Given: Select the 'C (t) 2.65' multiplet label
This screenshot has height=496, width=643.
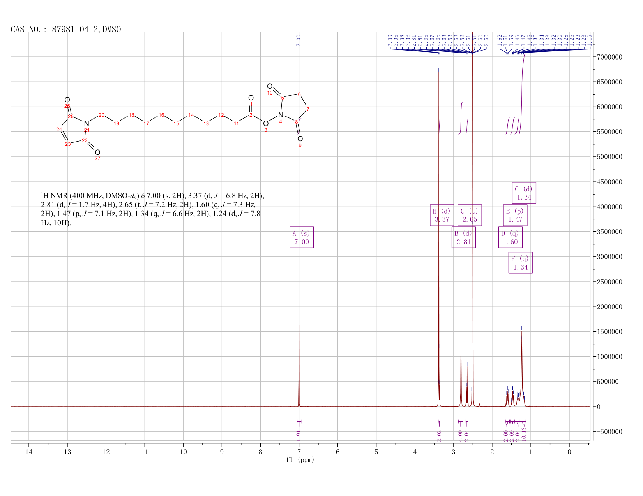Looking at the screenshot, I should pos(470,215).
